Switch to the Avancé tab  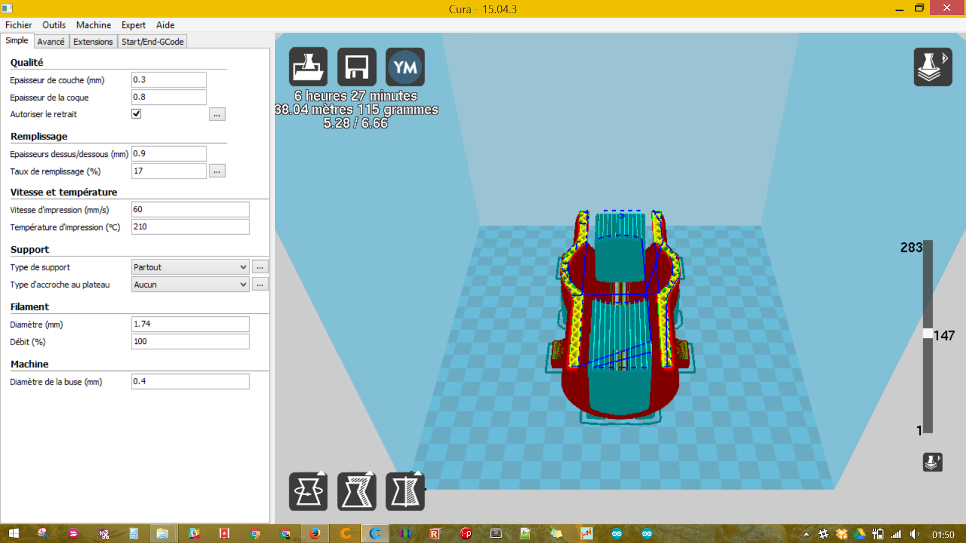point(51,42)
